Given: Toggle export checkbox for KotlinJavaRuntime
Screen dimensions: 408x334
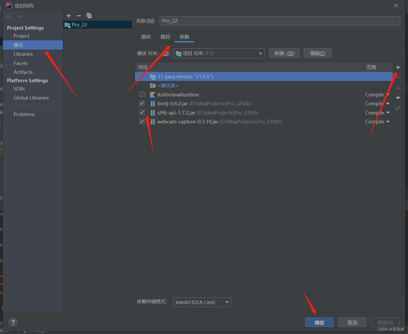Looking at the screenshot, I should point(142,94).
